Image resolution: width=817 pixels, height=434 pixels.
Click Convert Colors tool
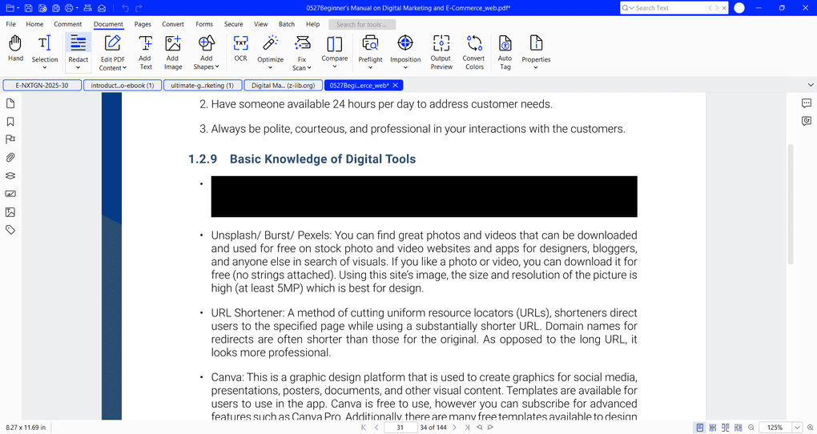(474, 52)
